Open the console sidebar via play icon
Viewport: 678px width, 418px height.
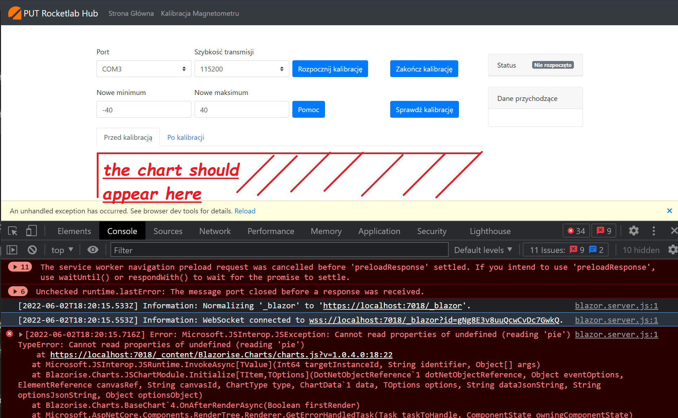[12, 249]
